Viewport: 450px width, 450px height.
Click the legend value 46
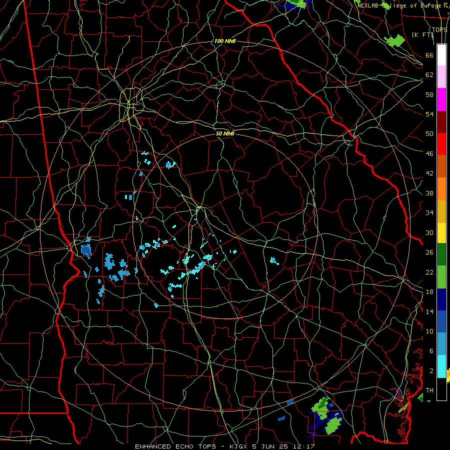pyautogui.click(x=429, y=154)
